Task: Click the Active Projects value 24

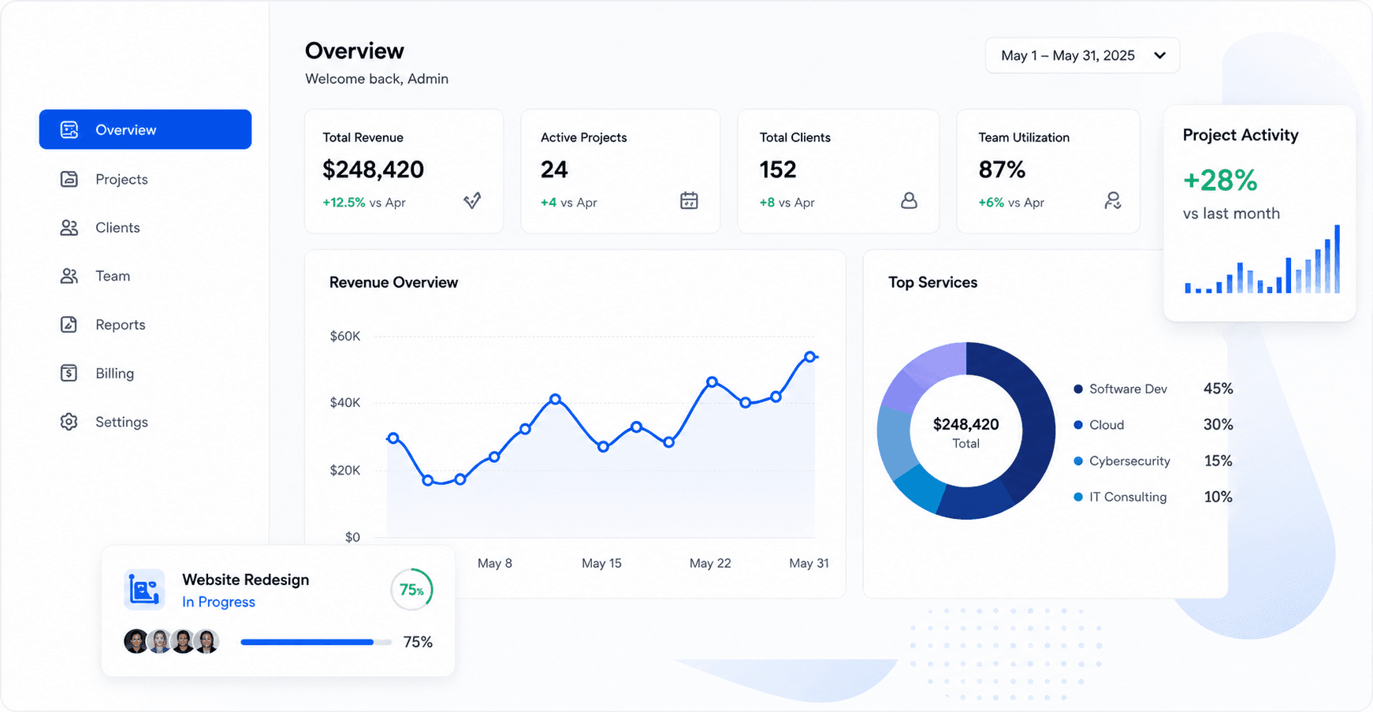Action: click(554, 170)
